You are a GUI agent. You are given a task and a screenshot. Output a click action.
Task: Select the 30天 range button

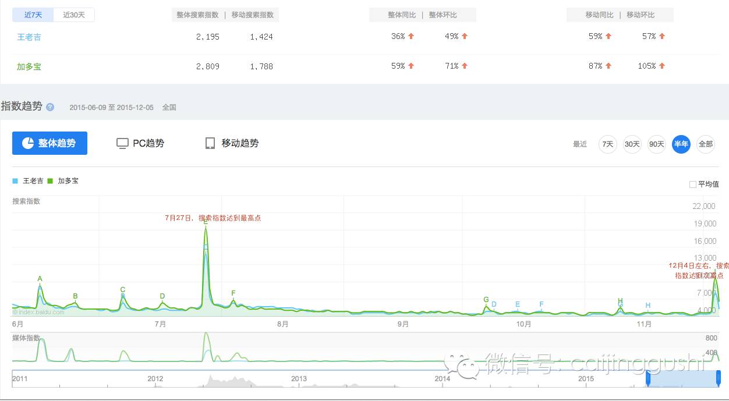(632, 144)
